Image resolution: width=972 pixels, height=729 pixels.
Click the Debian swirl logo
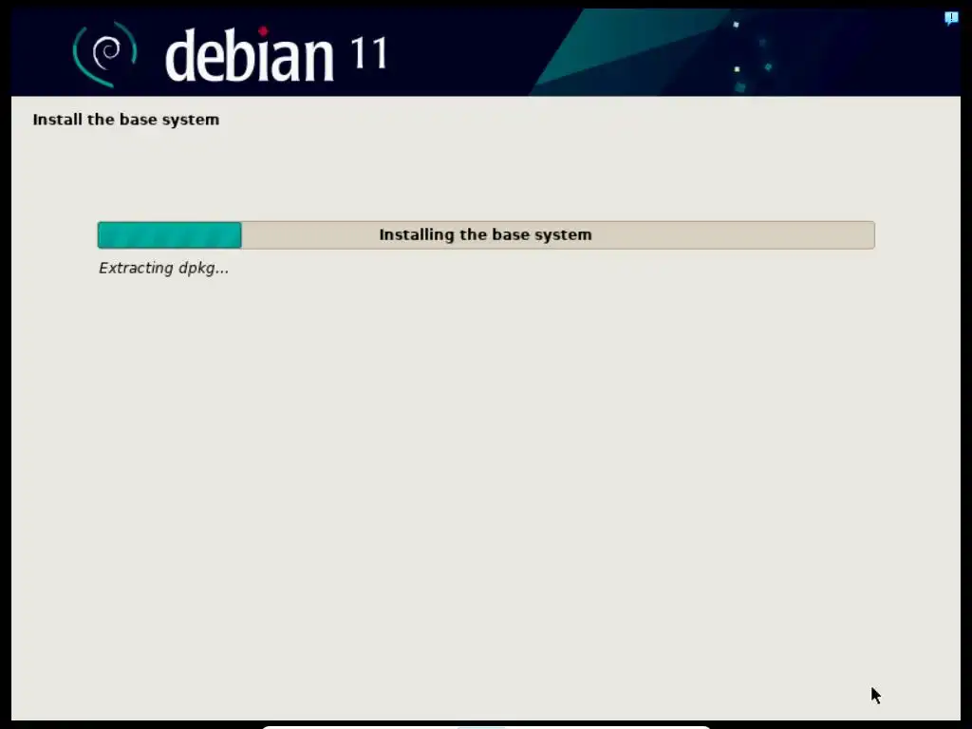click(x=104, y=54)
